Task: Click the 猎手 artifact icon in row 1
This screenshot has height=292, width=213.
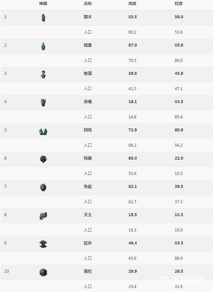Action: pyautogui.click(x=43, y=18)
